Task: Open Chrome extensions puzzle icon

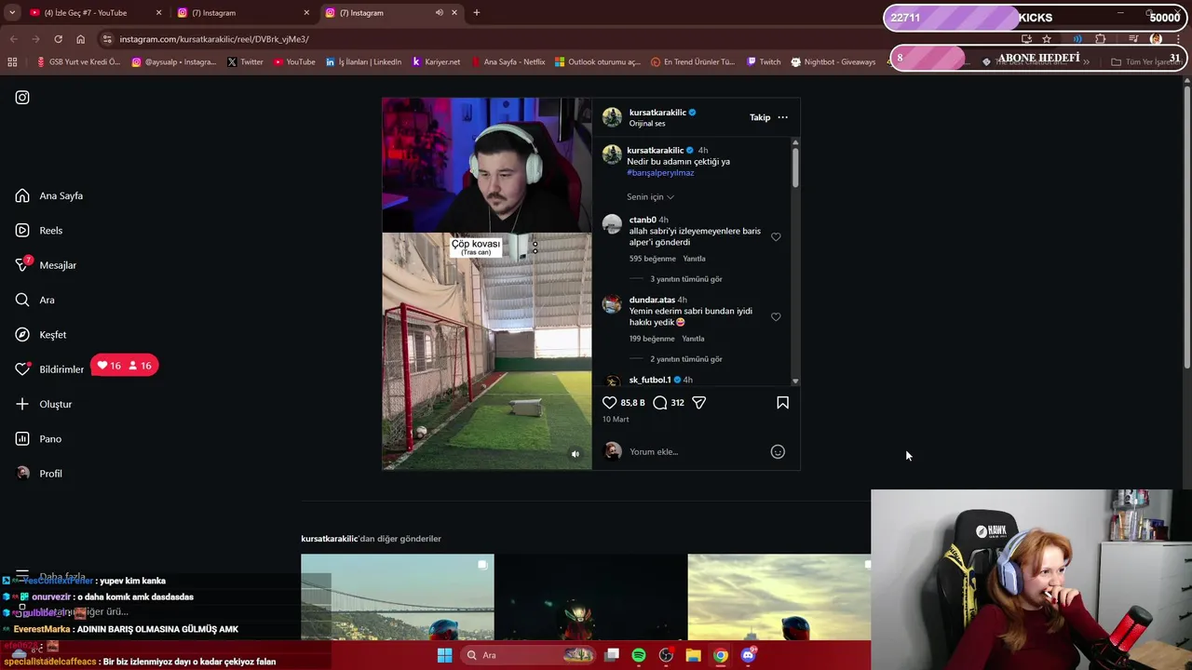Action: pos(1101,39)
